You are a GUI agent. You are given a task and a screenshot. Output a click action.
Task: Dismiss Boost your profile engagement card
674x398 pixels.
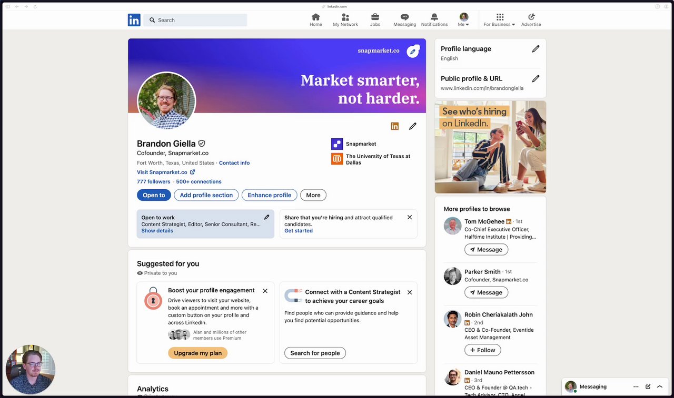(265, 291)
